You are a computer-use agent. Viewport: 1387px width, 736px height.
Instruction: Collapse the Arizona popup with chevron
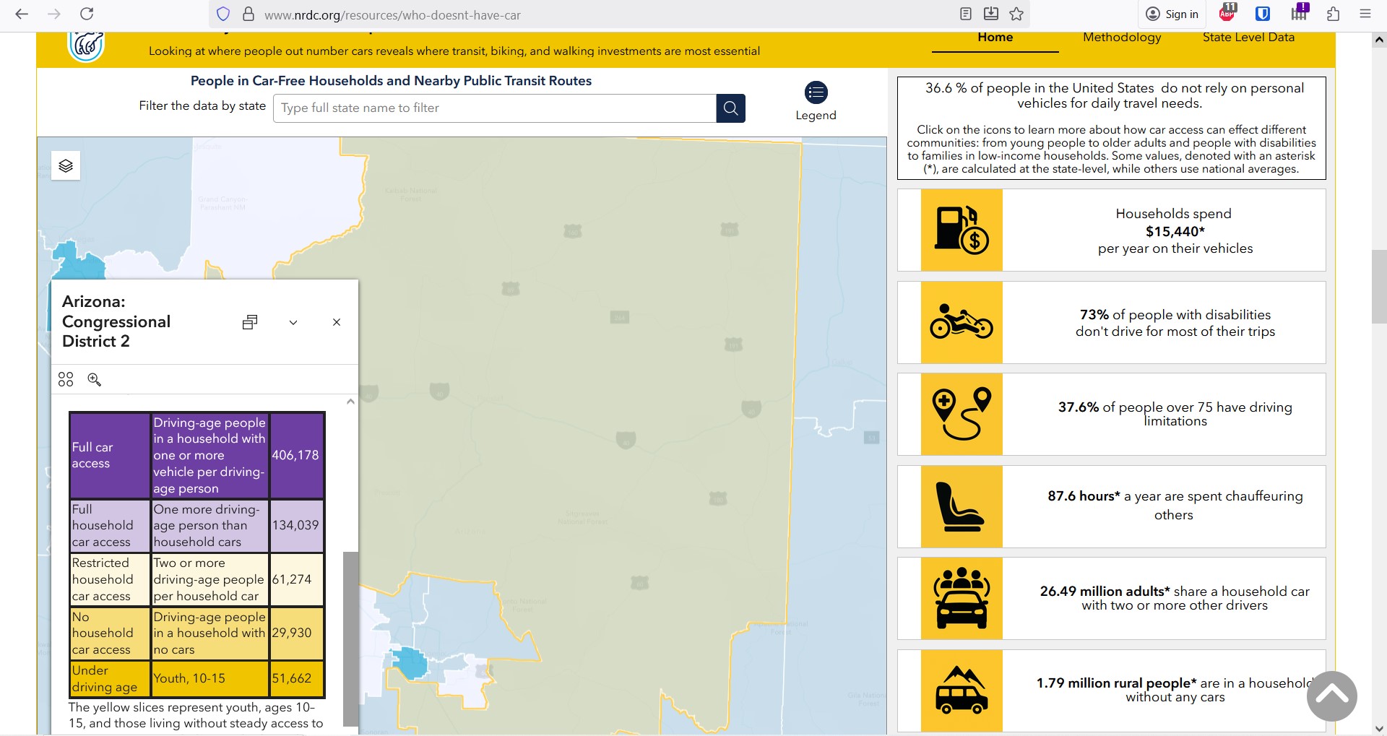pyautogui.click(x=293, y=323)
